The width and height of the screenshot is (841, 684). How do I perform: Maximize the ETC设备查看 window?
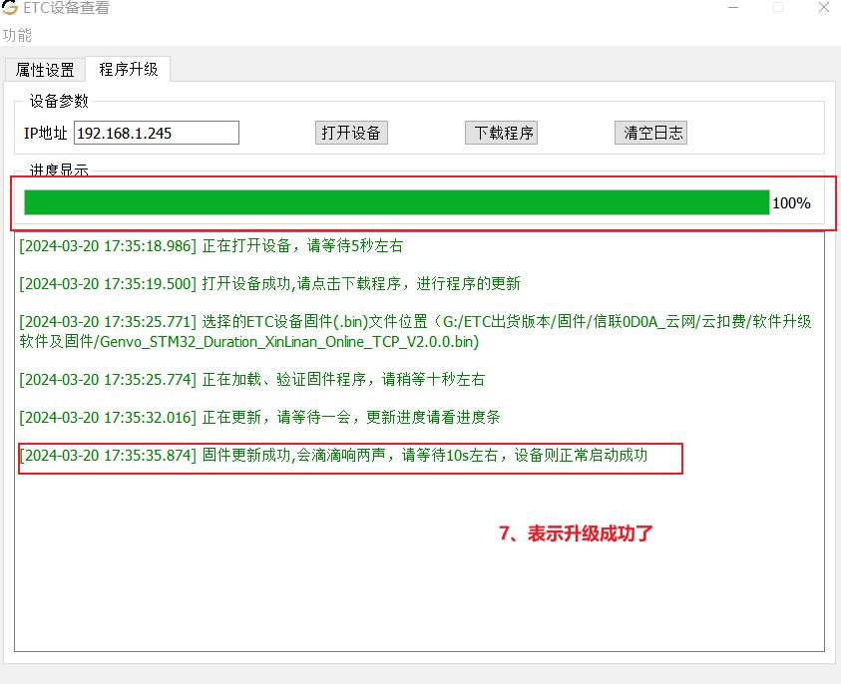[x=778, y=8]
